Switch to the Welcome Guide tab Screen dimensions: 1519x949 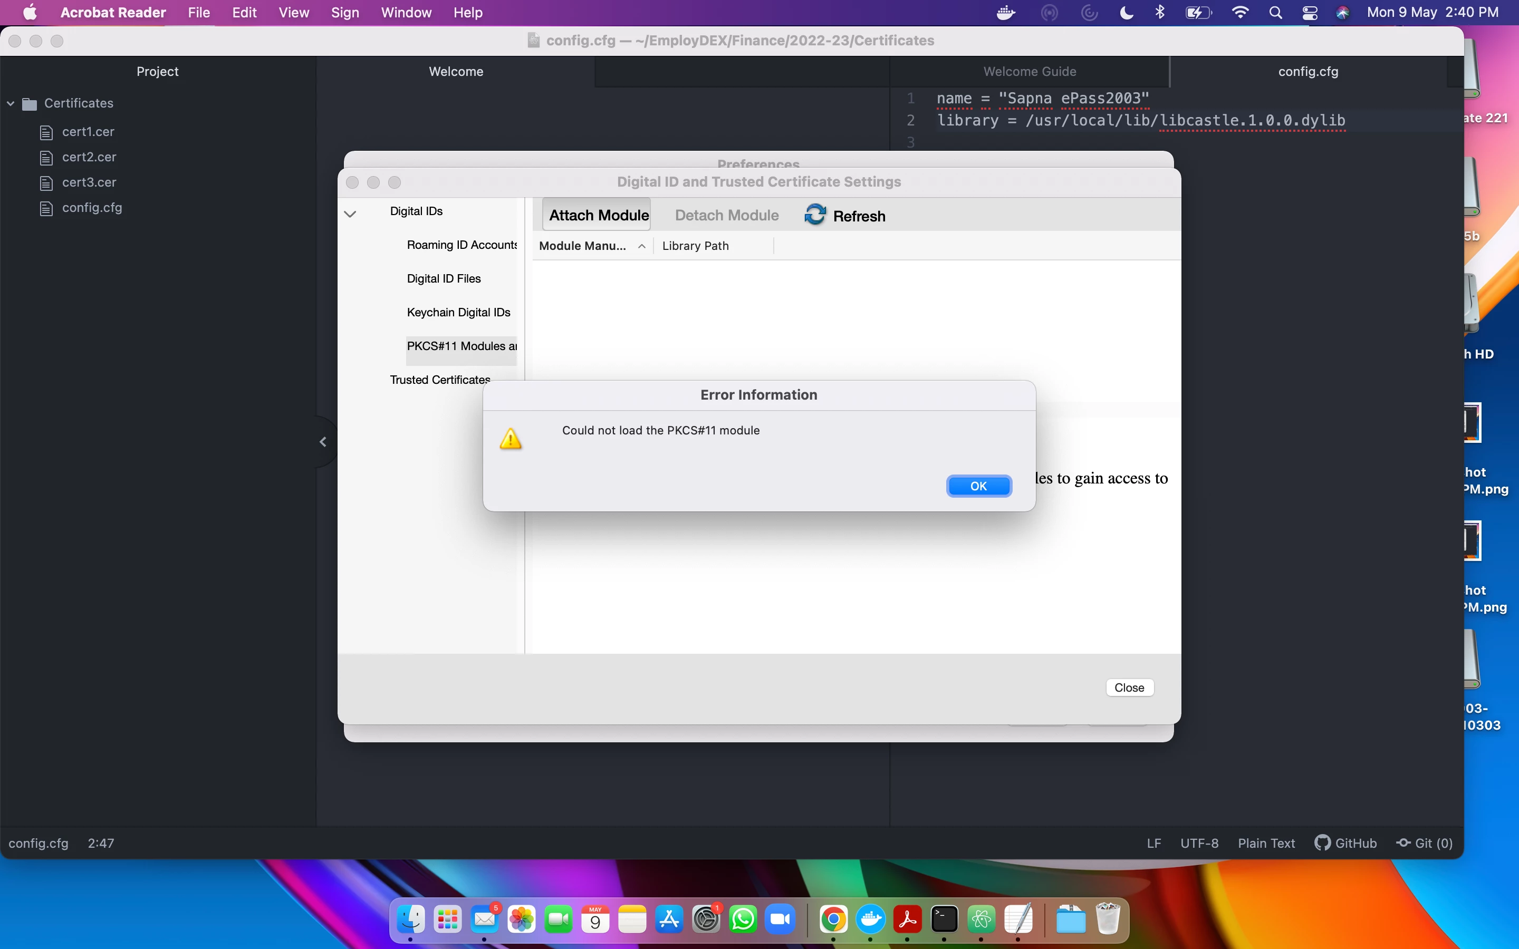click(x=1030, y=72)
